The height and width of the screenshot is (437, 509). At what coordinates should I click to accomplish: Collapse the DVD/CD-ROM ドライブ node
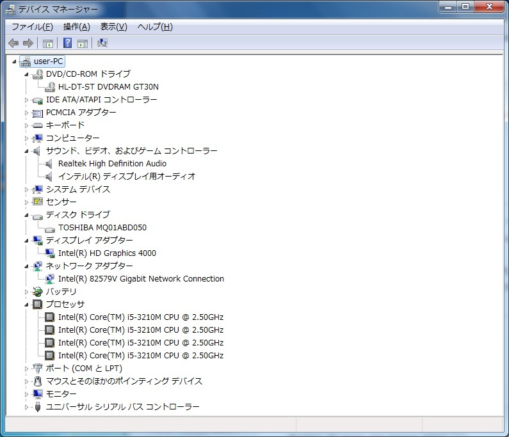click(26, 74)
